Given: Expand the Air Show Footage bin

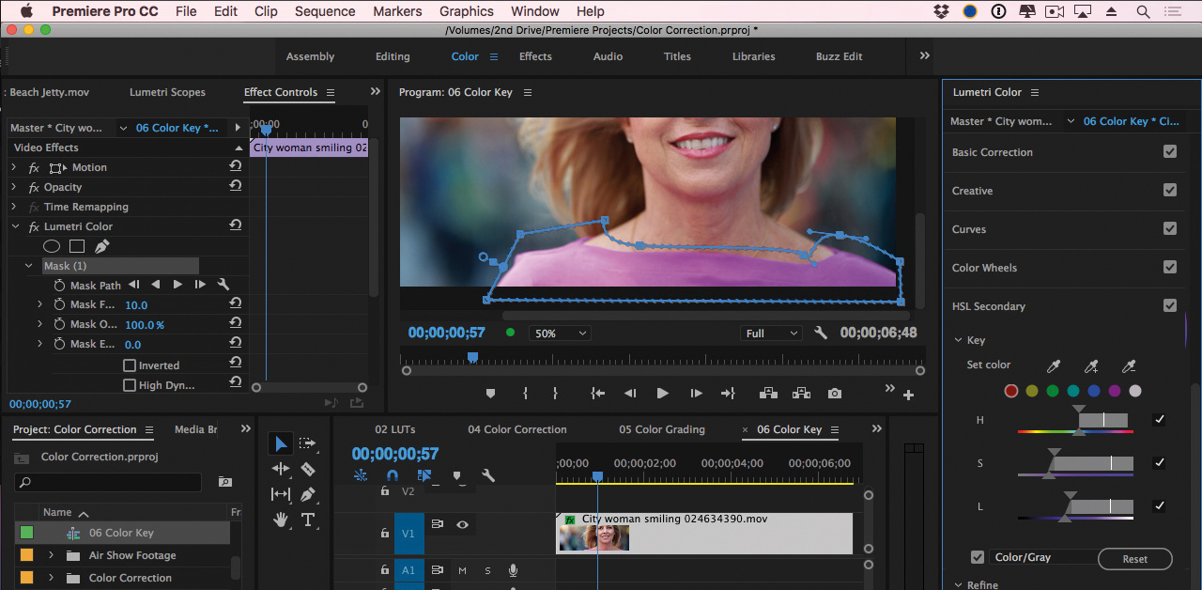Looking at the screenshot, I should [x=52, y=555].
